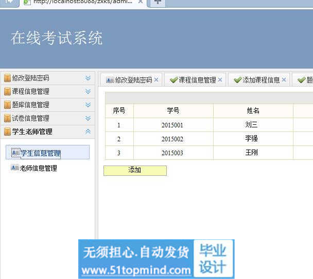Open 老师信息管理 in the sidebar
Viewport: 313px width, 279px height.
[x=38, y=168]
